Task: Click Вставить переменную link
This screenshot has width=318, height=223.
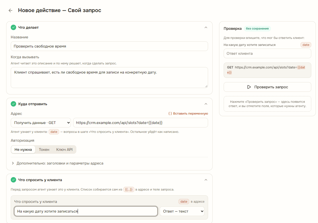Action: point(190,114)
